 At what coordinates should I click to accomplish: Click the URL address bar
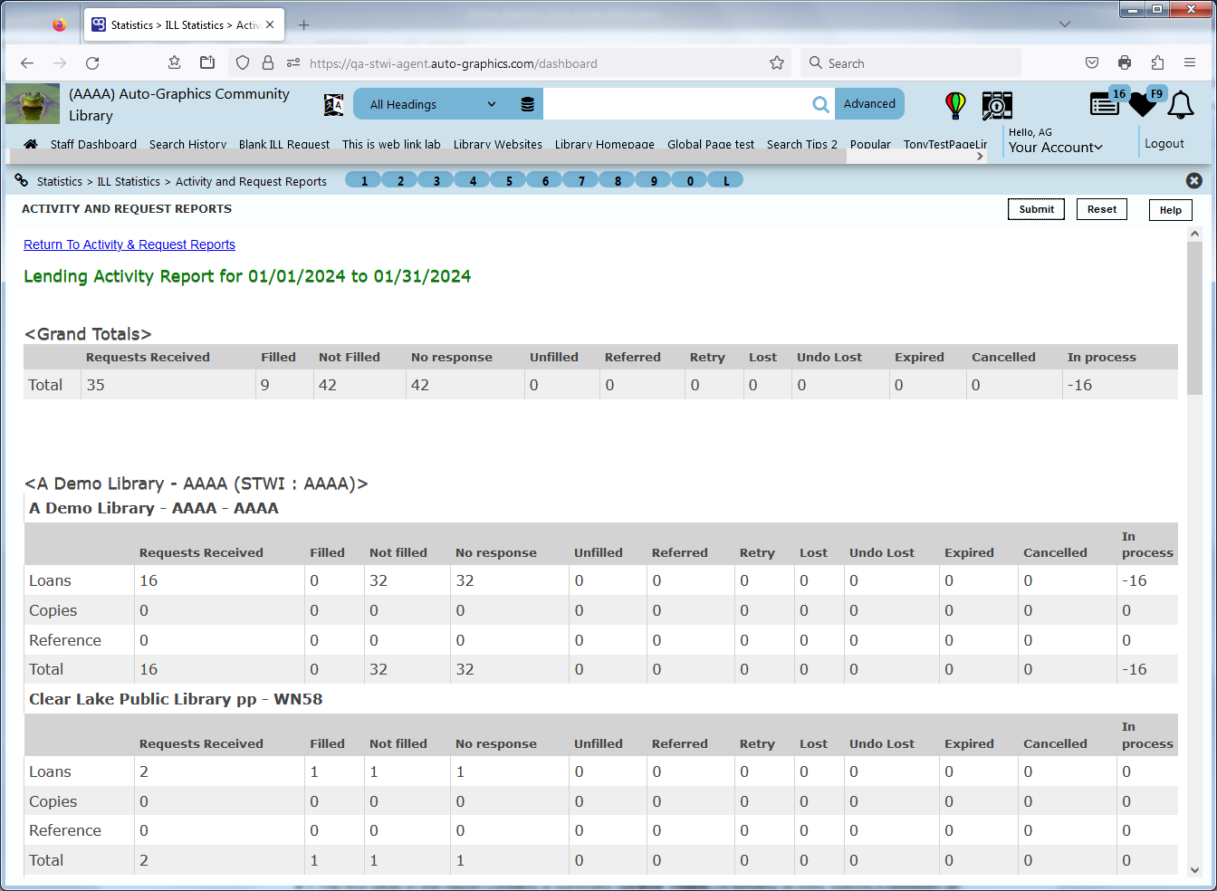[534, 62]
